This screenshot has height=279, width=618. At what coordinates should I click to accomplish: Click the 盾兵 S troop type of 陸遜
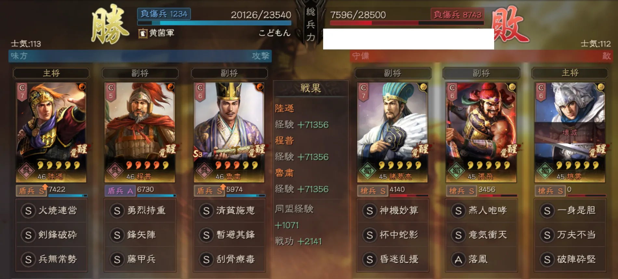coord(31,191)
